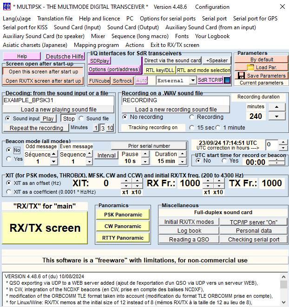Open the Sound Card (Input) menu
The height and width of the screenshot is (307, 289).
(x=77, y=27)
